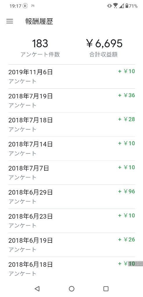This screenshot has width=143, height=297.
Task: Tap the pause circle icon in the status bar
Action: (25, 6)
